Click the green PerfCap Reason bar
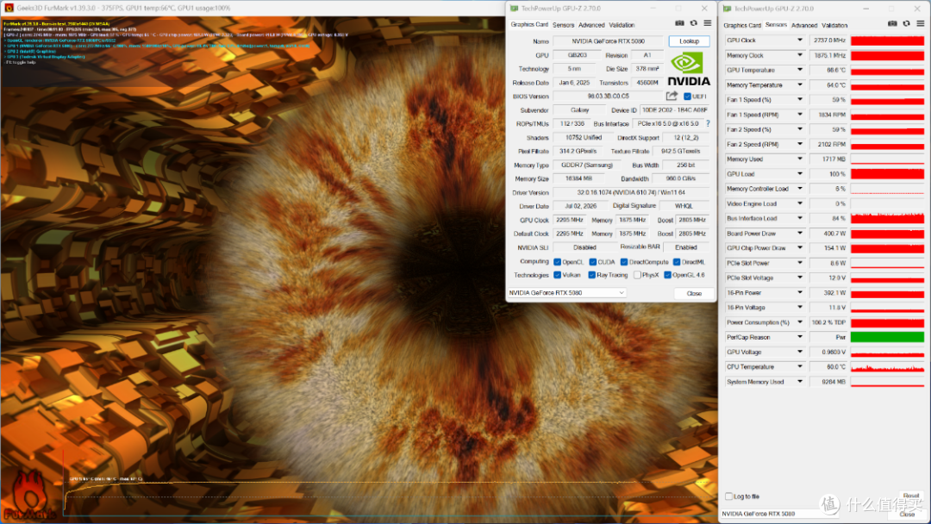The image size is (931, 524). pyautogui.click(x=887, y=337)
